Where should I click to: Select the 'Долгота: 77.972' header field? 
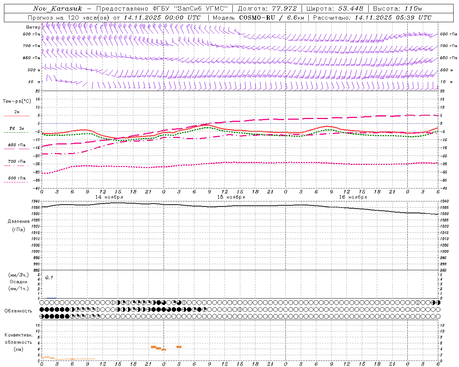tap(267, 9)
